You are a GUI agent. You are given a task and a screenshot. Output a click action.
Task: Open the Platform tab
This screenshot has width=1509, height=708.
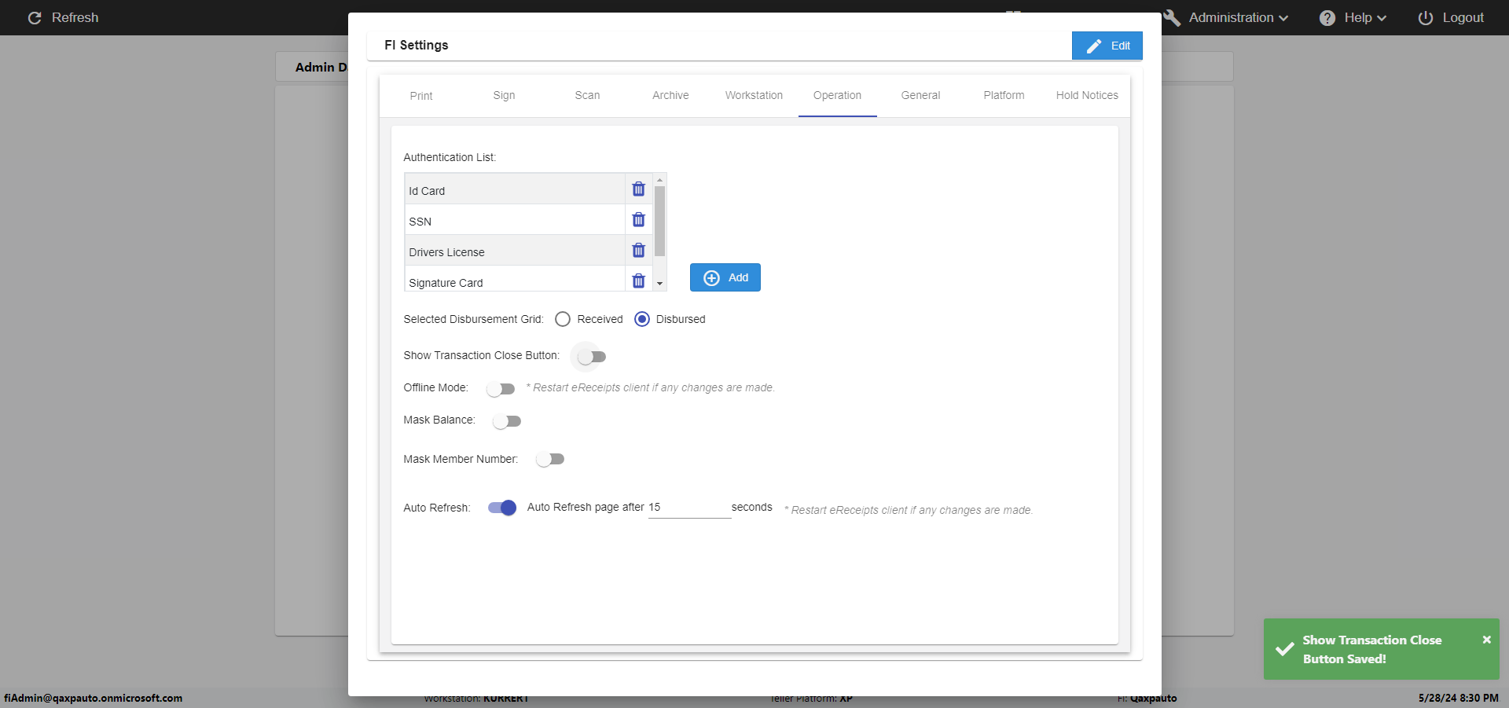1004,96
